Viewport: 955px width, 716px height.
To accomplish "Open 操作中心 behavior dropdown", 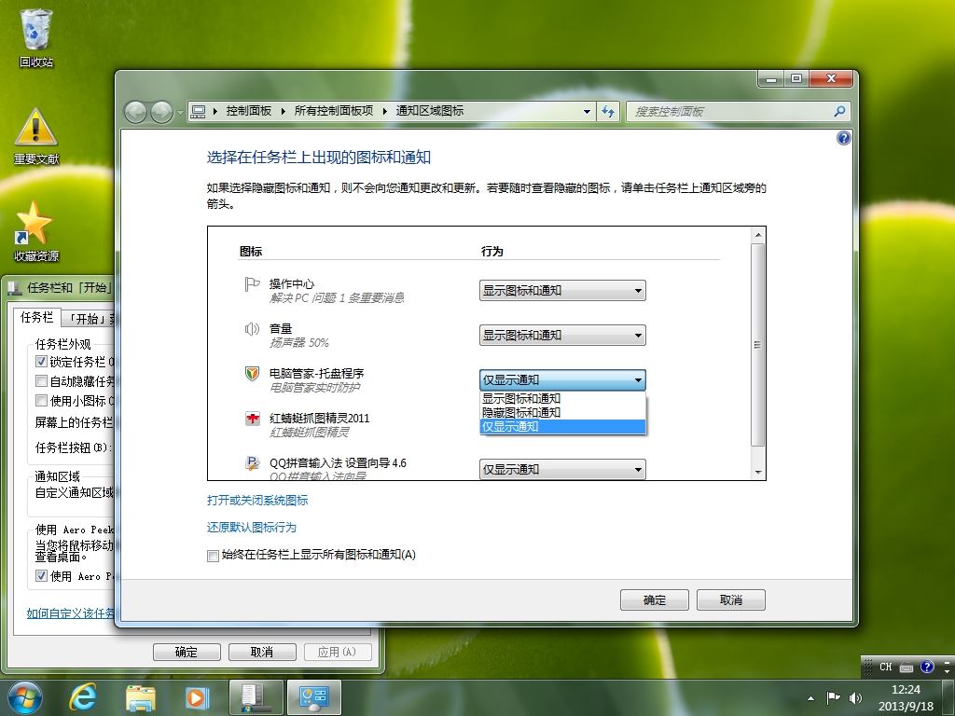I will tap(562, 291).
